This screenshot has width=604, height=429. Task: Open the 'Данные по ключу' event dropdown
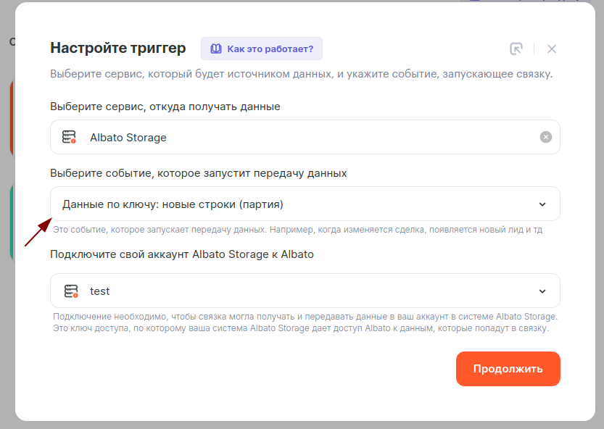(290, 204)
